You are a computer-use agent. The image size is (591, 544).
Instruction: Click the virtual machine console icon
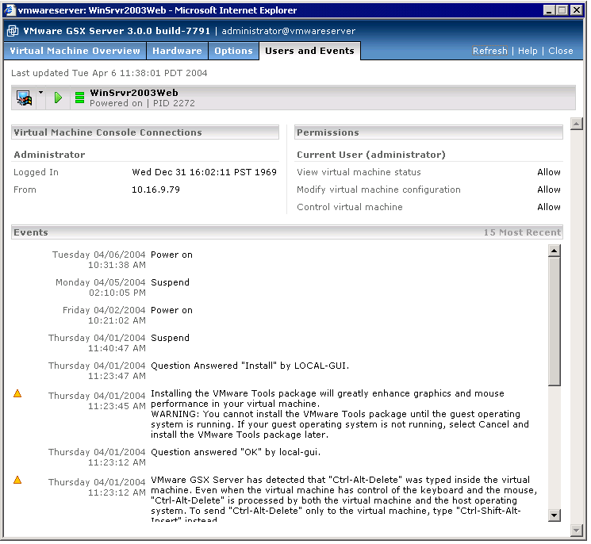click(24, 98)
